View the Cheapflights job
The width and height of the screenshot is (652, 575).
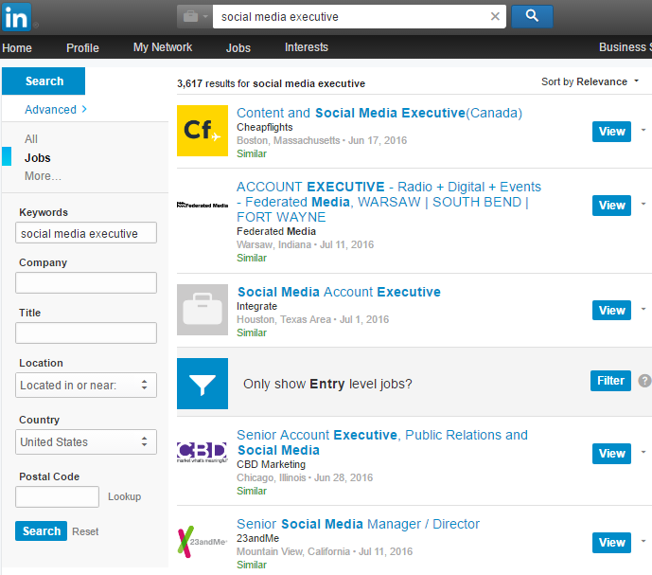tap(611, 132)
